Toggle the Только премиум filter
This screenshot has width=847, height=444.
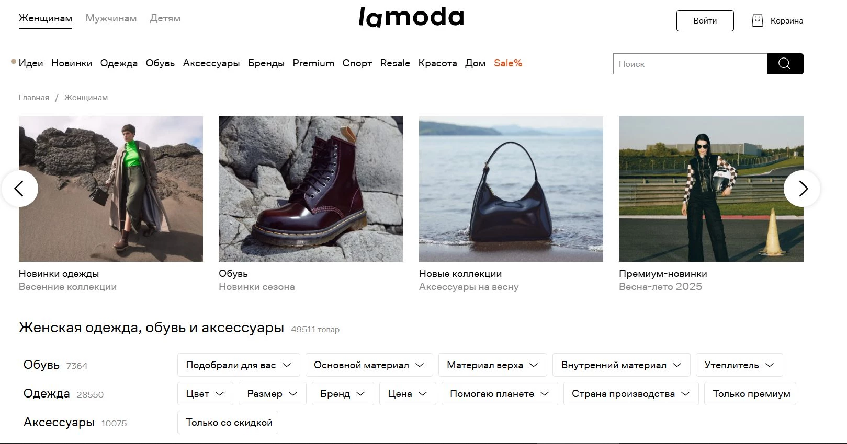coord(751,394)
